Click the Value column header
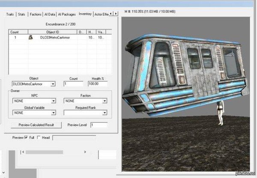This screenshot has width=257, height=178. coord(101,32)
